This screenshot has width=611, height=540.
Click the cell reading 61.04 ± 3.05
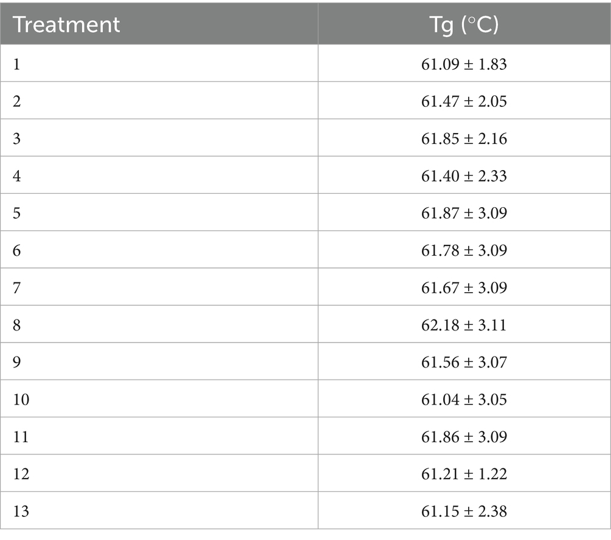click(x=464, y=400)
